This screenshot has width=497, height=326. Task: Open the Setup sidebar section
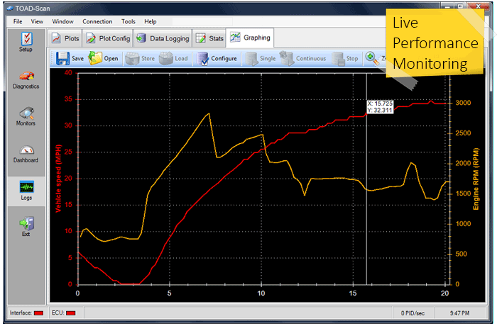pos(26,42)
